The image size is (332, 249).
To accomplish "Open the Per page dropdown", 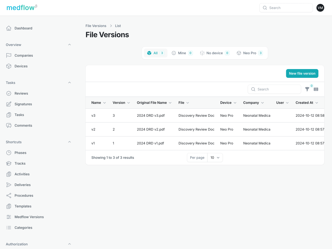I will [x=215, y=158].
